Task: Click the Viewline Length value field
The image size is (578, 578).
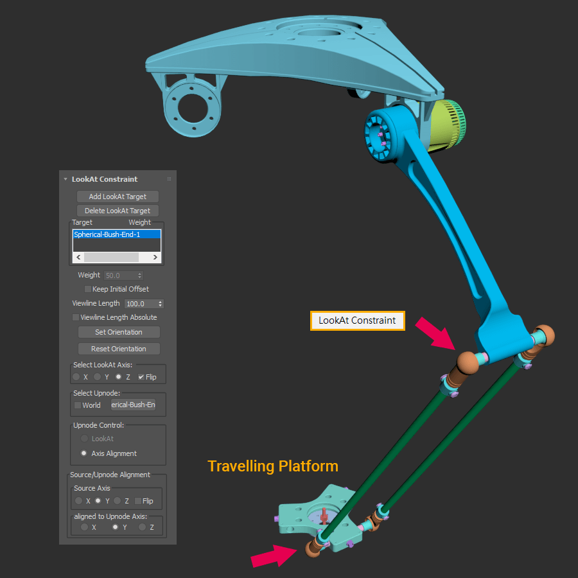Action: click(x=141, y=304)
